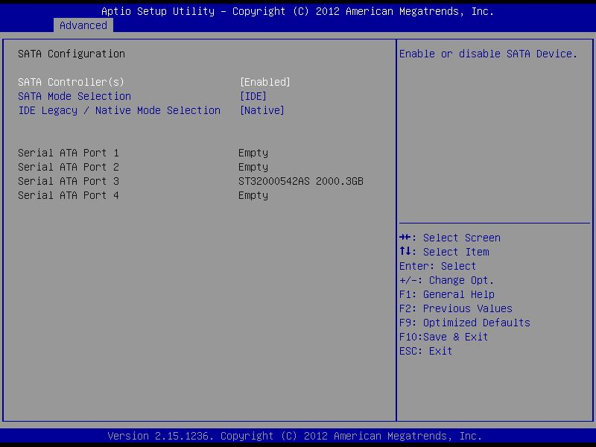The image size is (596, 447).
Task: Click the SATA Configuration heading
Action: [72, 54]
